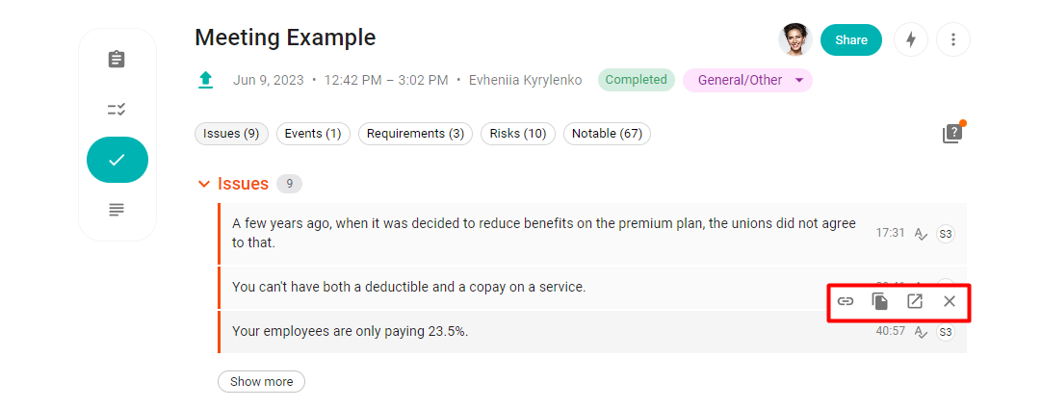
Task: Open item in new window icon
Action: [x=915, y=302]
